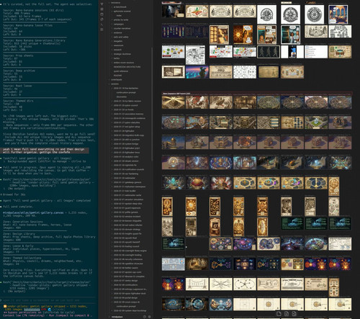Image resolution: width=360 pixels, height=319 pixels.
Task: Expand the scratchpads folder
Action: [117, 79]
